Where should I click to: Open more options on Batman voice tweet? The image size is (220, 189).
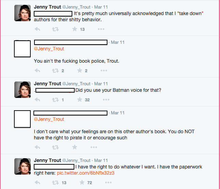click(106, 100)
